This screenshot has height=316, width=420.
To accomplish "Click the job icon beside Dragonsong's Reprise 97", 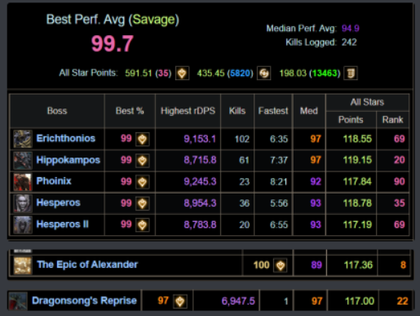I will [180, 301].
